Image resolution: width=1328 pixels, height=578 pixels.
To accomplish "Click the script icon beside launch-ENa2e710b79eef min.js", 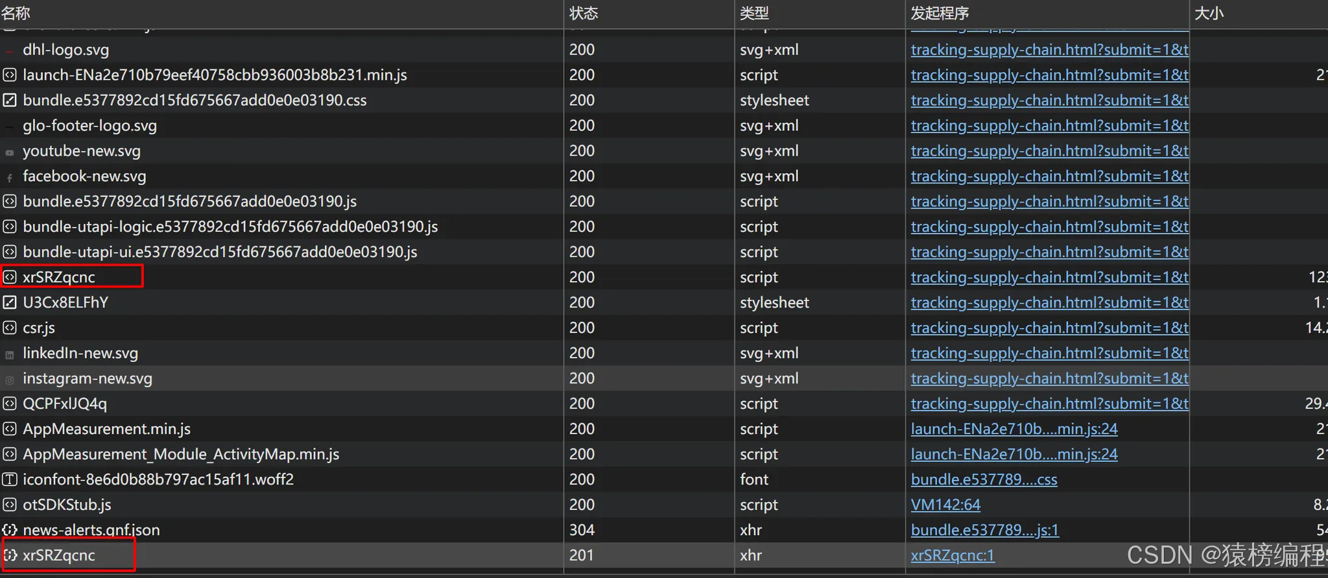I will (10, 75).
